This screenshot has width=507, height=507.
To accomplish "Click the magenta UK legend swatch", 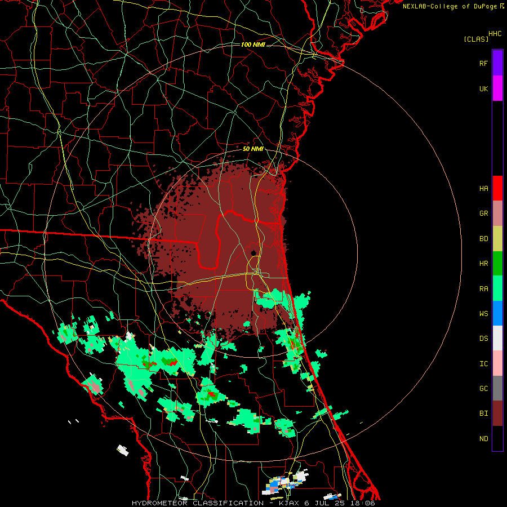I will [x=497, y=88].
